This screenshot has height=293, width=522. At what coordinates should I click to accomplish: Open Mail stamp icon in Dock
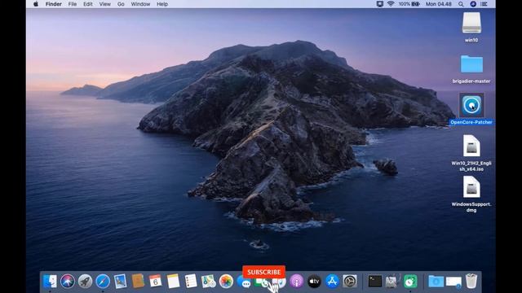[120, 282]
